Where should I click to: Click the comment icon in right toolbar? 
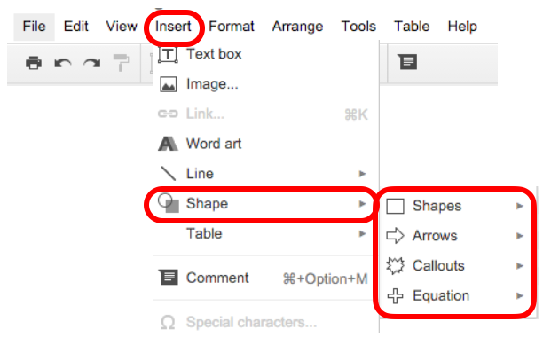tap(407, 62)
